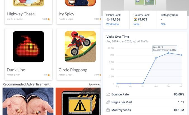The width and height of the screenshot is (189, 115).
Task: Click the globe icon beside Global Rank
Action: (108, 19)
